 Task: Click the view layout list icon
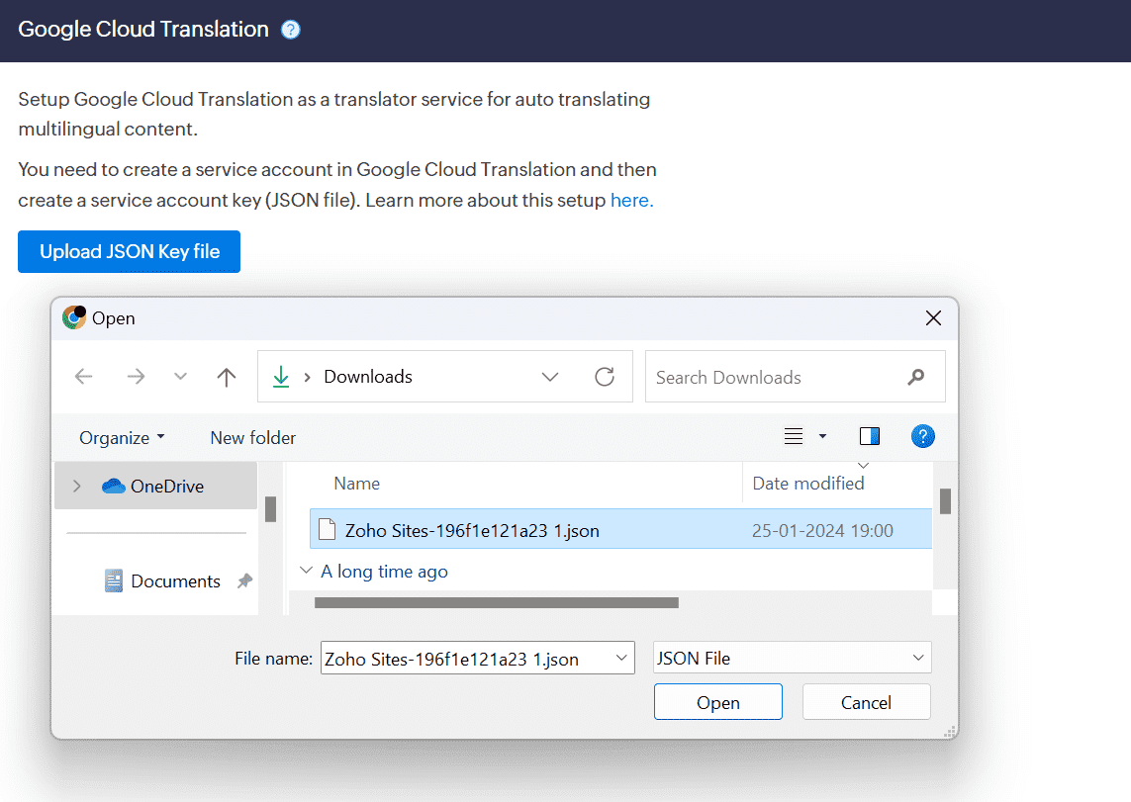click(x=794, y=436)
